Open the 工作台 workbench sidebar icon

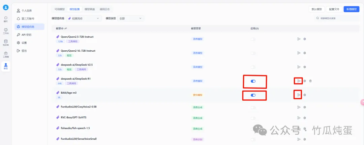pyautogui.click(x=6, y=31)
